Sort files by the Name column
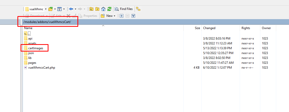Viewport: 289px width, 112px height. pos(28,28)
